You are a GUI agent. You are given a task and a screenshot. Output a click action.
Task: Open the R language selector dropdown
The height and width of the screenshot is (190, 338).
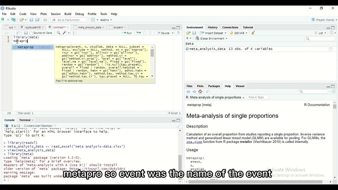[189, 39]
